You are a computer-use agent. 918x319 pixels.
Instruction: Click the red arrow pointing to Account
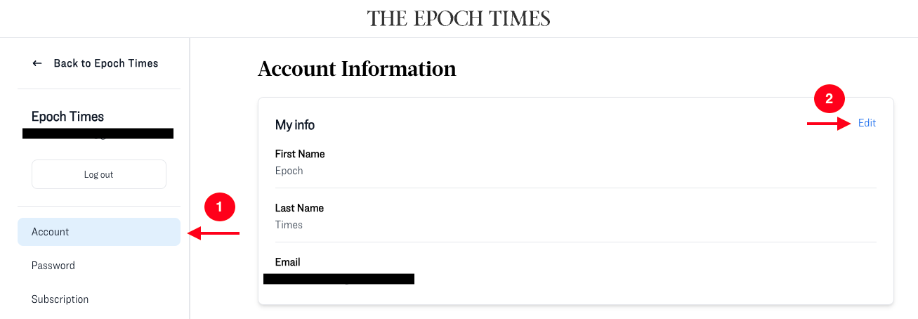point(214,233)
